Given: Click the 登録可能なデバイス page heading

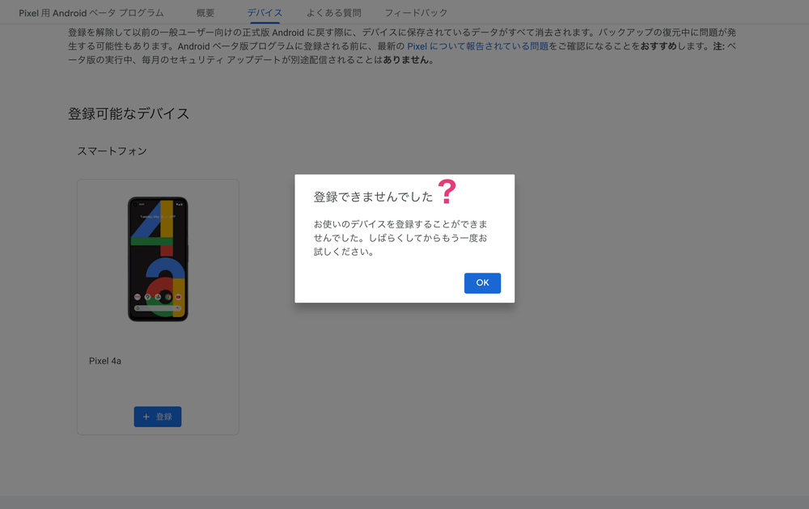Looking at the screenshot, I should pos(129,113).
